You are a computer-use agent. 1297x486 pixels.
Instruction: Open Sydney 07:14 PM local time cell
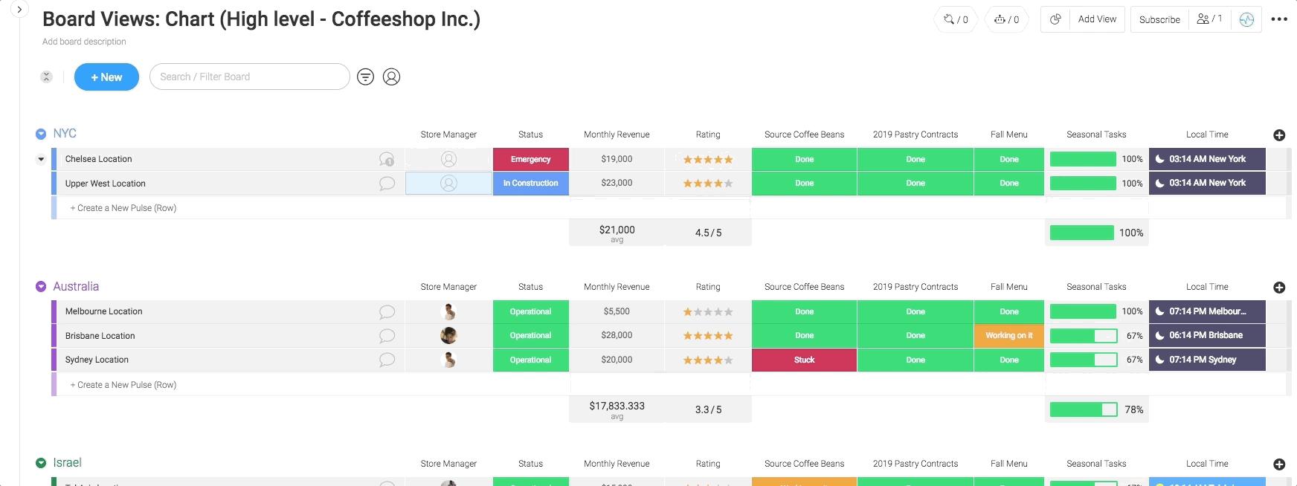(x=1207, y=360)
